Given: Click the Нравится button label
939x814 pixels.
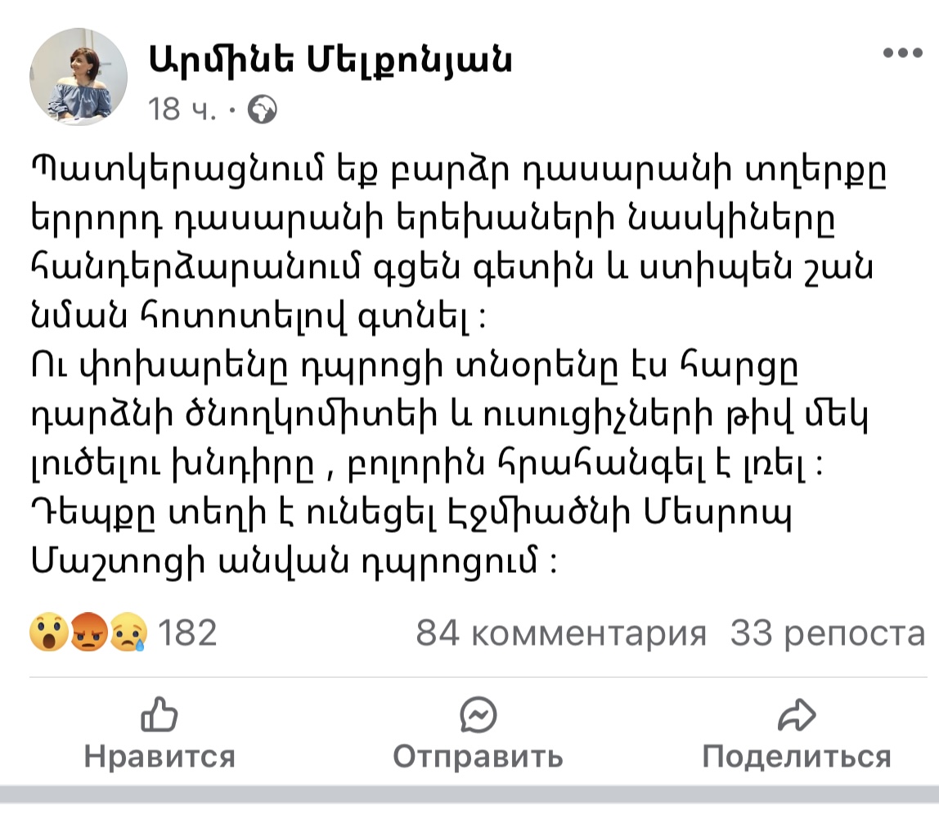Looking at the screenshot, I should [x=159, y=756].
